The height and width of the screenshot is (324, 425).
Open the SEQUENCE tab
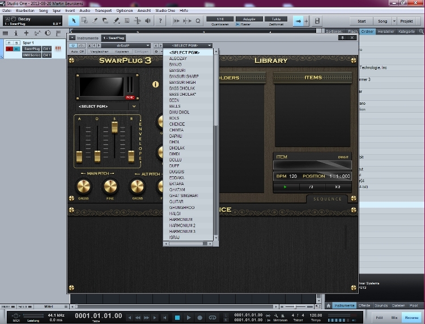(327, 199)
